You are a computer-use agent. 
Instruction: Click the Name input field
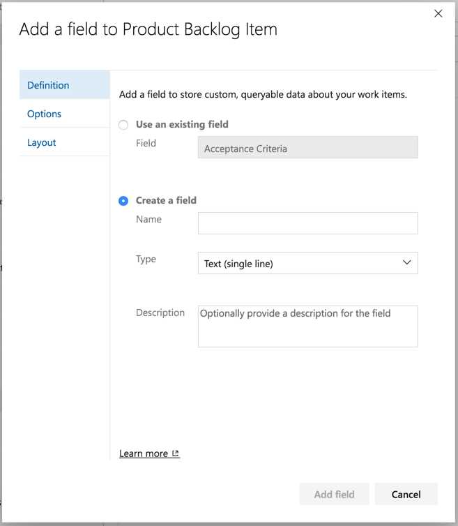pyautogui.click(x=308, y=223)
